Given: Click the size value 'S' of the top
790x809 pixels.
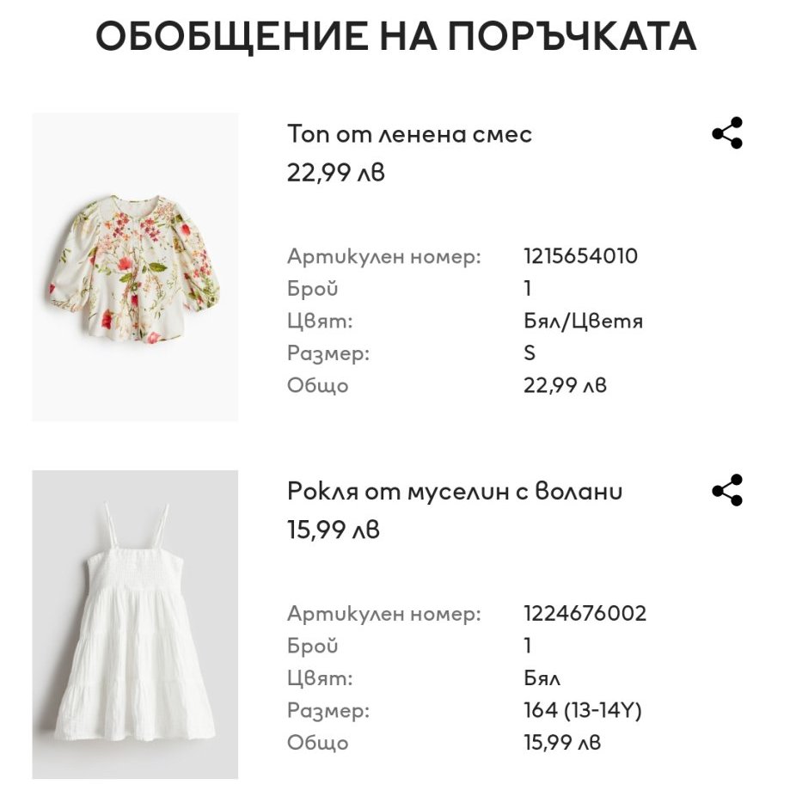Looking at the screenshot, I should click(x=530, y=353).
